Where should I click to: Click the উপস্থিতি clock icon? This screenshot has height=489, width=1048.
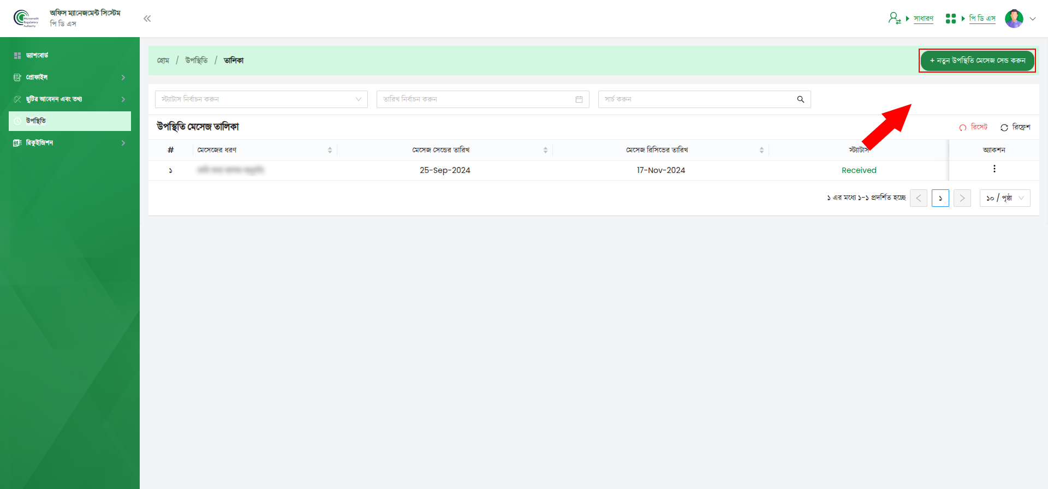[x=17, y=121]
